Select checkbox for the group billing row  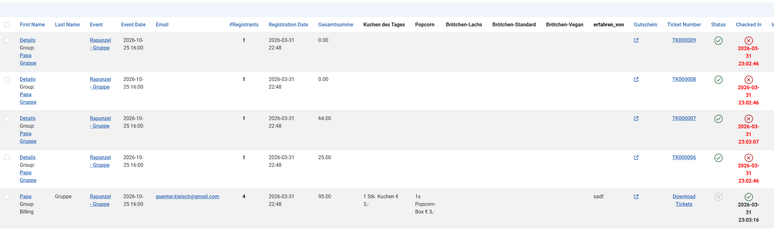(x=7, y=197)
